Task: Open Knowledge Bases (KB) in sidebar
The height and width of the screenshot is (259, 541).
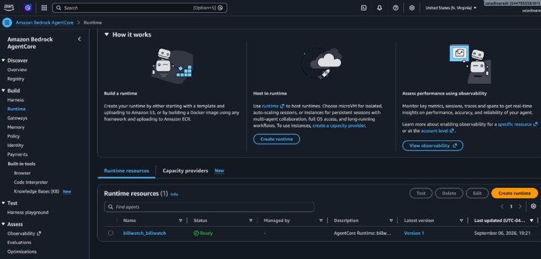Action: click(x=36, y=191)
